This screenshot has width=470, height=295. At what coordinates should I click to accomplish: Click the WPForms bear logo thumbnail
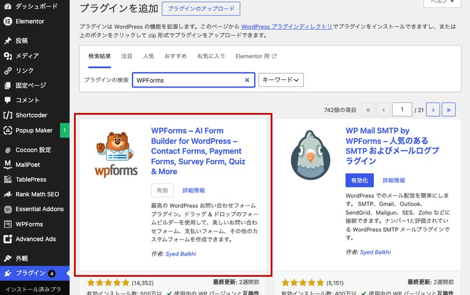click(116, 154)
